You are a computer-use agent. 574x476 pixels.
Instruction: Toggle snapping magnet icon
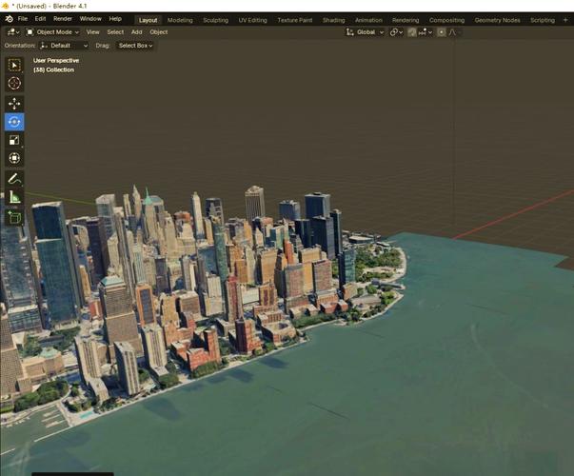point(412,32)
